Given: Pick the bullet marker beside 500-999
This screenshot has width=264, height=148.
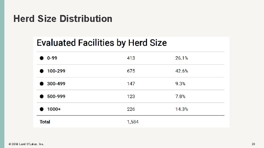Looking at the screenshot, I should (x=41, y=96).
